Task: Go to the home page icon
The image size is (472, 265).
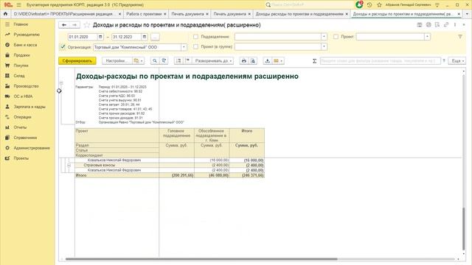Action: pos(5,14)
